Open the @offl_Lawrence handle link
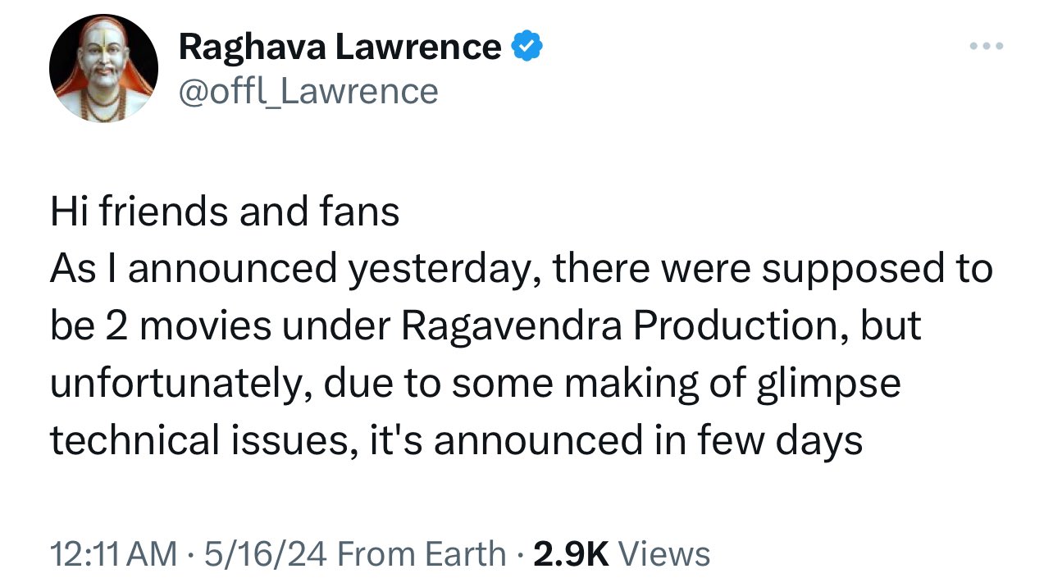 point(308,91)
